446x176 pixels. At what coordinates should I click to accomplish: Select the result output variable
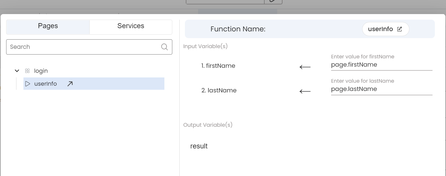click(199, 146)
